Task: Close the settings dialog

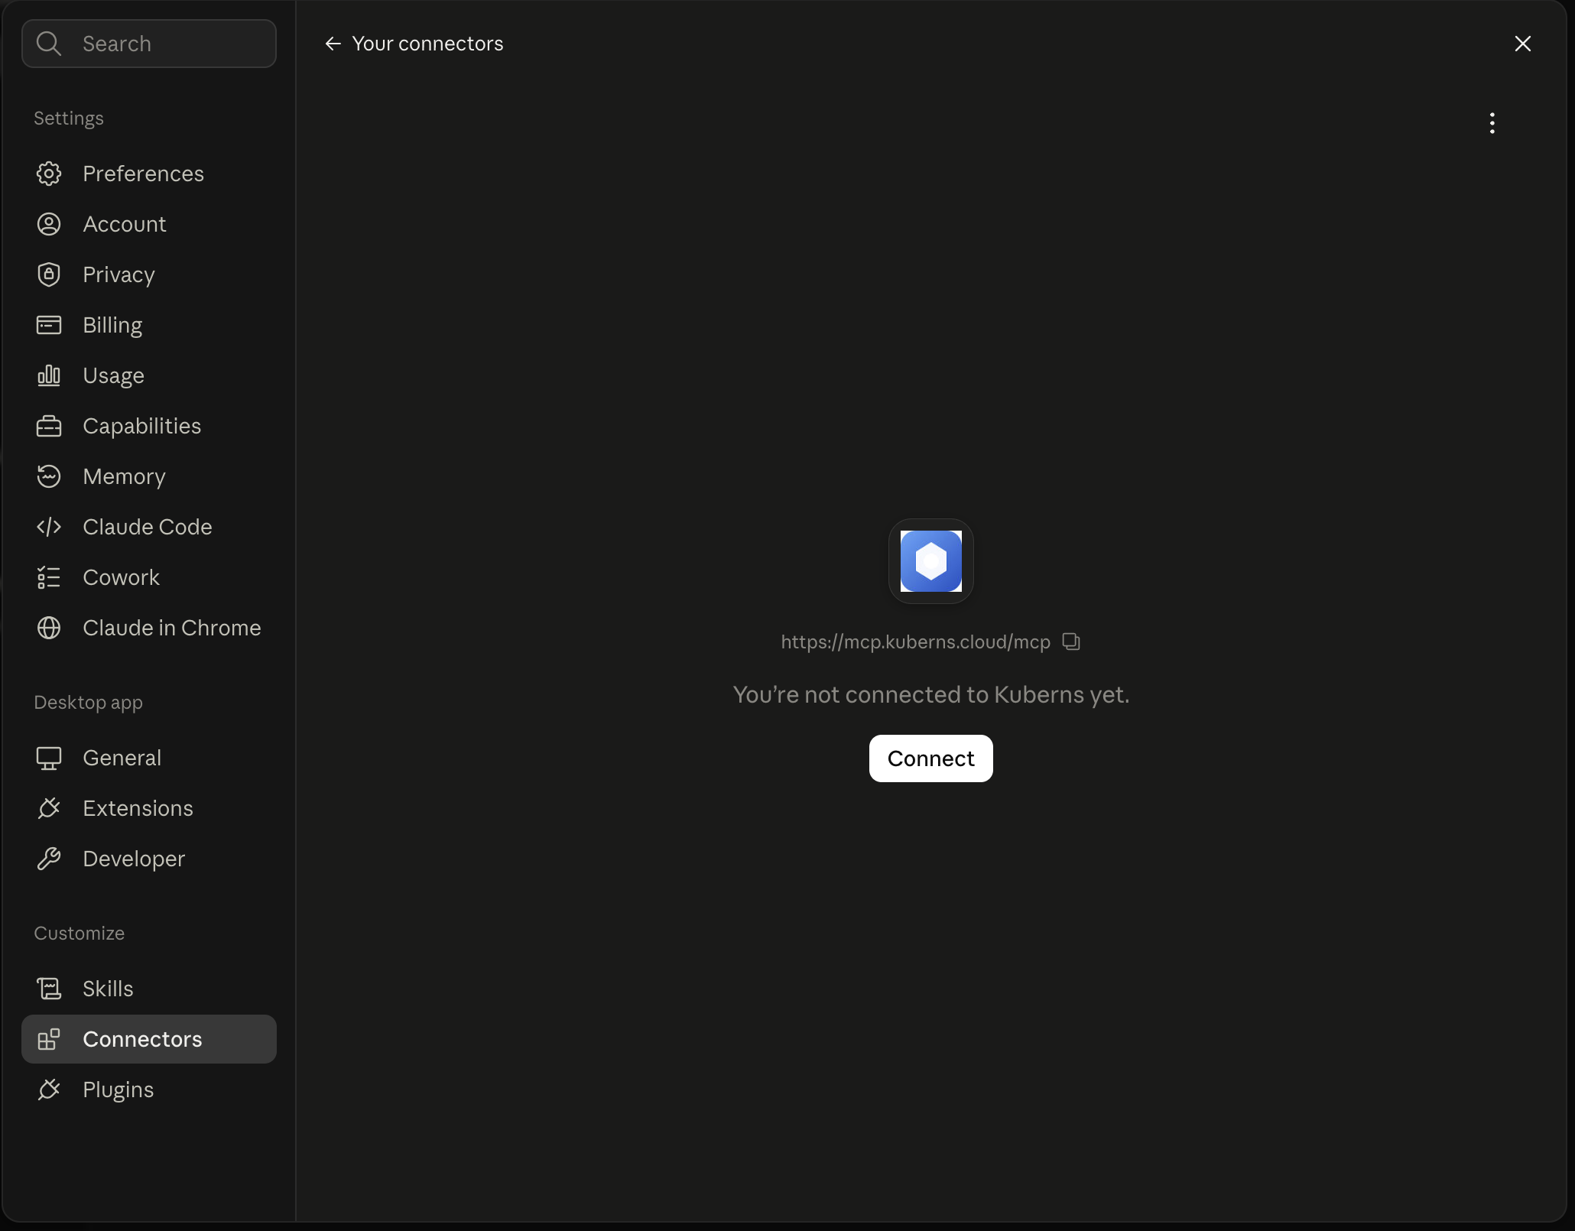Action: (x=1523, y=44)
